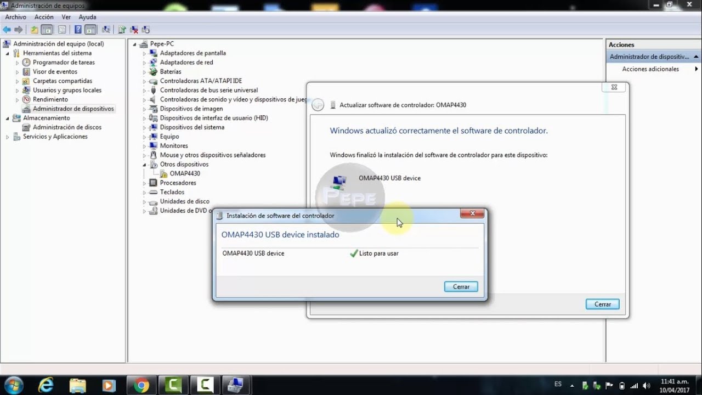The image size is (702, 395).
Task: Click the Baterías device category icon
Action: tap(154, 72)
